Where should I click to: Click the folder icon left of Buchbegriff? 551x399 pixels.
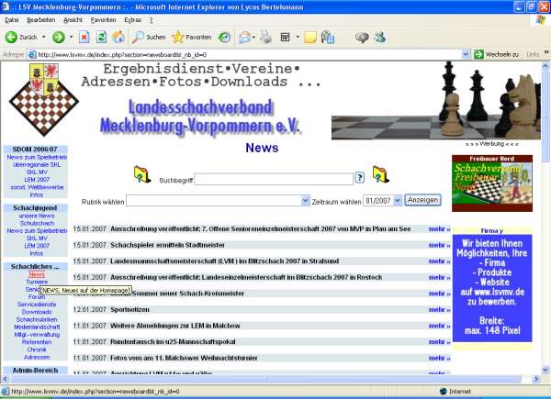(x=142, y=173)
